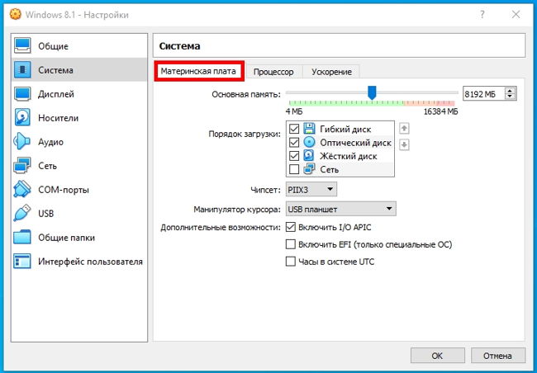Enable Часы в системе UTC checkbox
The image size is (537, 373).
click(x=291, y=262)
